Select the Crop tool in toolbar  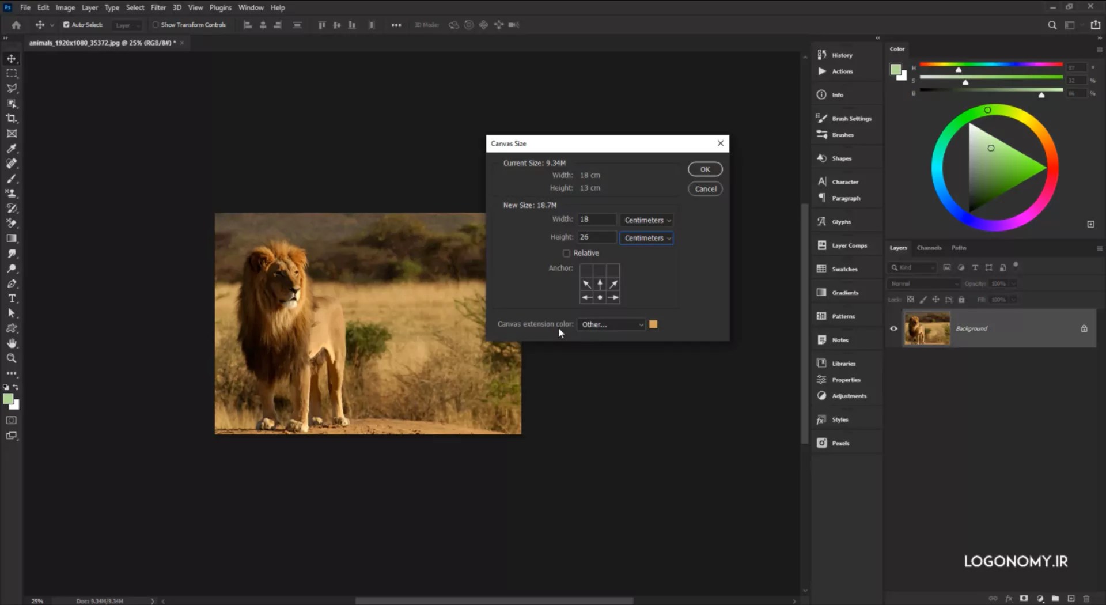point(12,119)
